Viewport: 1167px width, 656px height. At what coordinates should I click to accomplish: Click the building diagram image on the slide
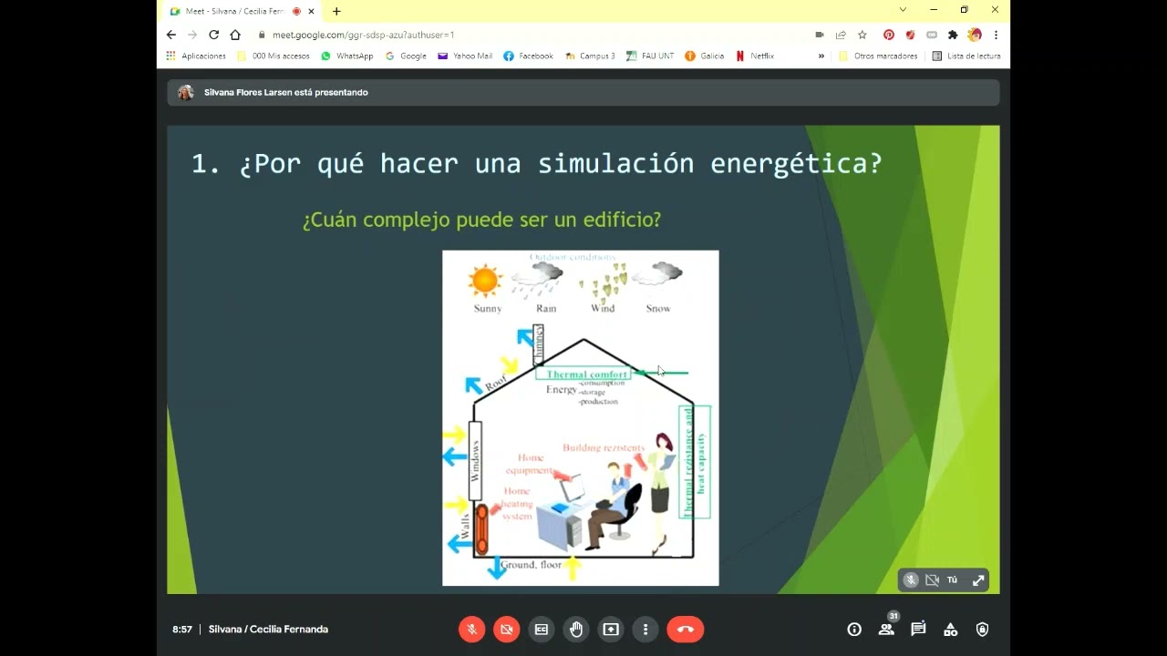(x=581, y=418)
